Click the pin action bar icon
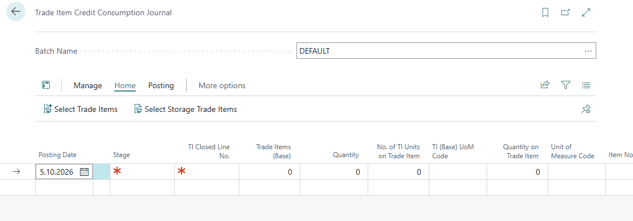The height and width of the screenshot is (221, 633). [x=586, y=109]
